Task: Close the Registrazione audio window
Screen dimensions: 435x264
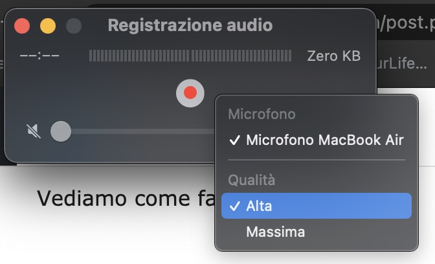Action: pyautogui.click(x=23, y=26)
